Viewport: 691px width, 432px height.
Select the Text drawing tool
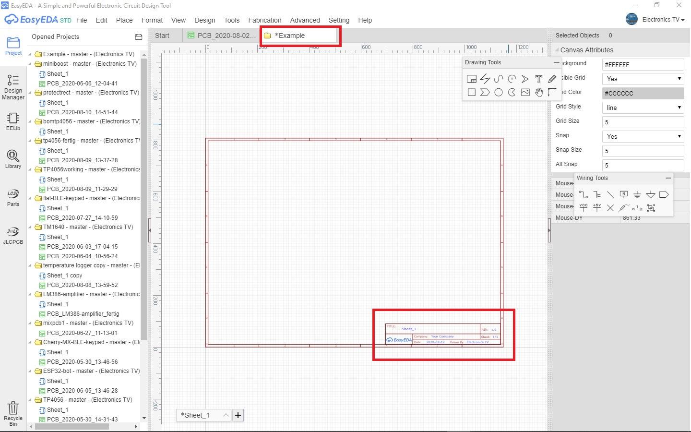point(539,79)
